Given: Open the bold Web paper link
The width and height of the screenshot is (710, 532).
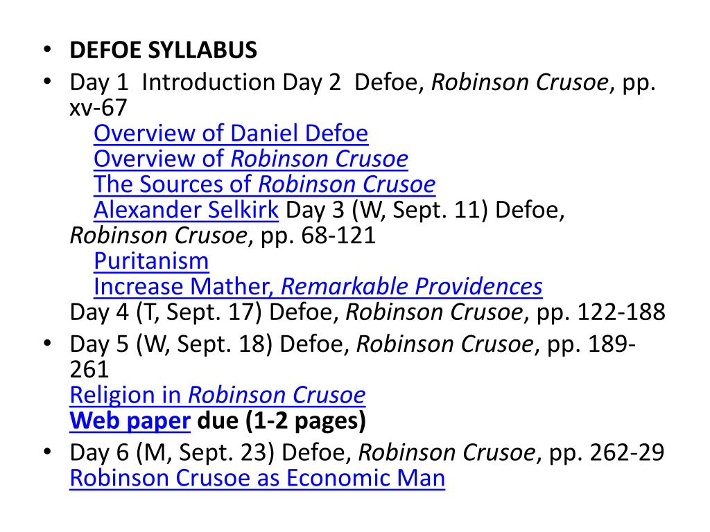Looking at the screenshot, I should (130, 420).
